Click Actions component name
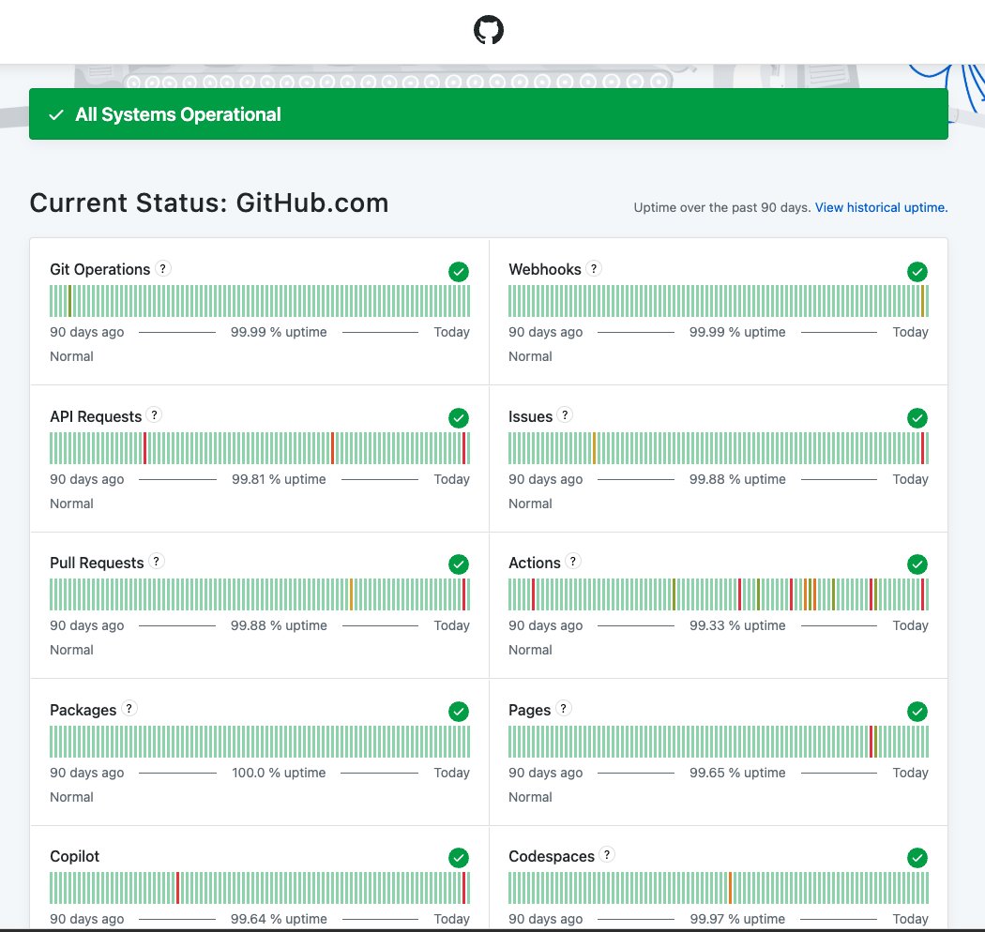 tap(534, 563)
